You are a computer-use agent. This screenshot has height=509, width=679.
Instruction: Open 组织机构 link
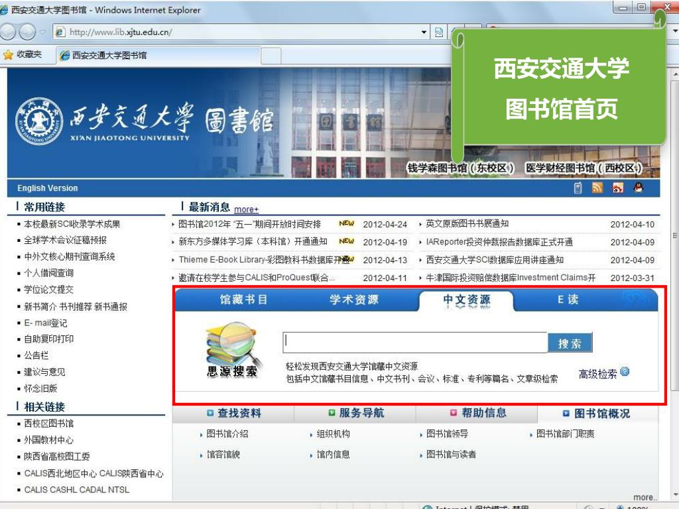coord(333,433)
